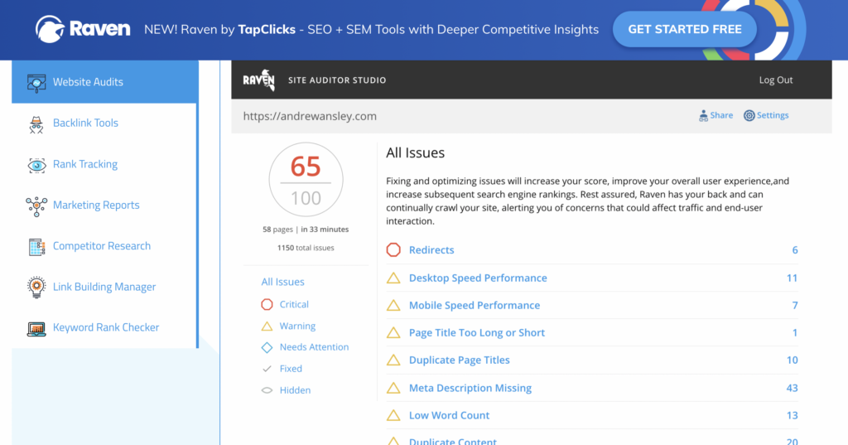Click warning triangle beside Low Word Count
Viewport: 848px width, 445px height.
tap(393, 416)
